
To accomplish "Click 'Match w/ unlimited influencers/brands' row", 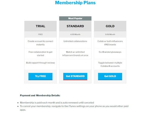I will (75, 54).
